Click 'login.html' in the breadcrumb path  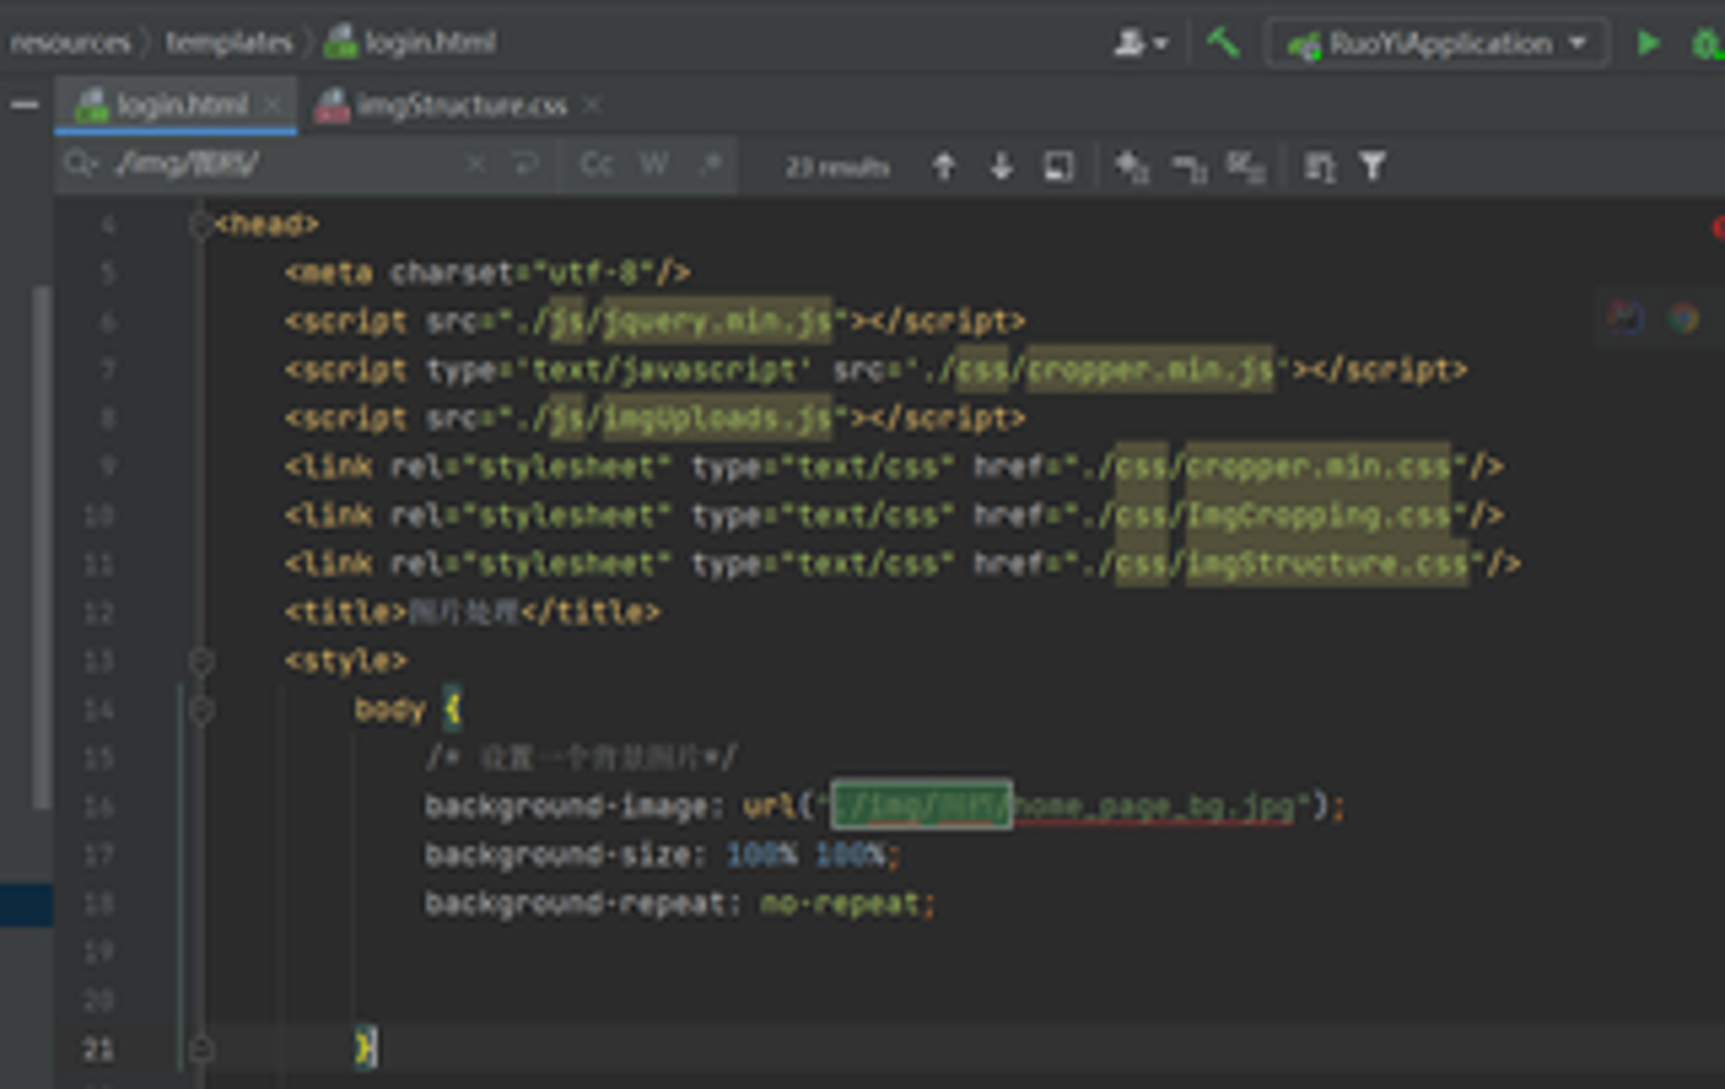coord(430,42)
